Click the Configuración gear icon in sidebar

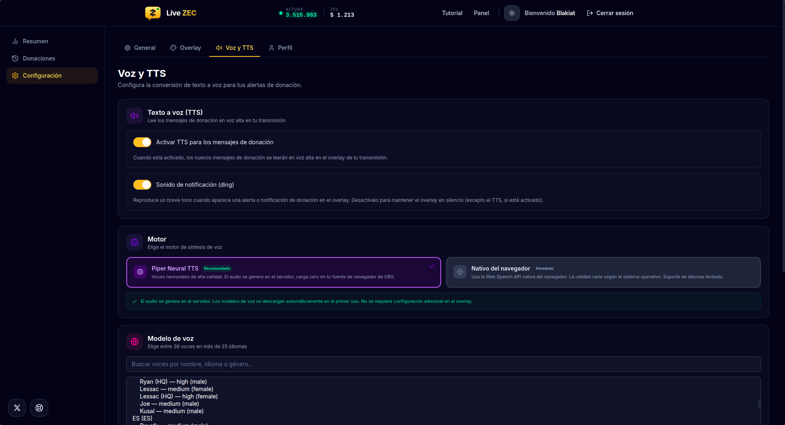pyautogui.click(x=15, y=76)
